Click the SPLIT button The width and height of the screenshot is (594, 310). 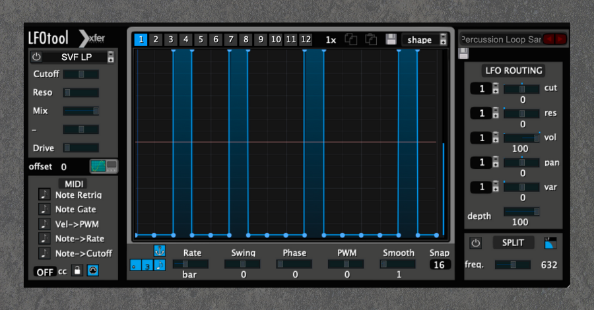513,243
